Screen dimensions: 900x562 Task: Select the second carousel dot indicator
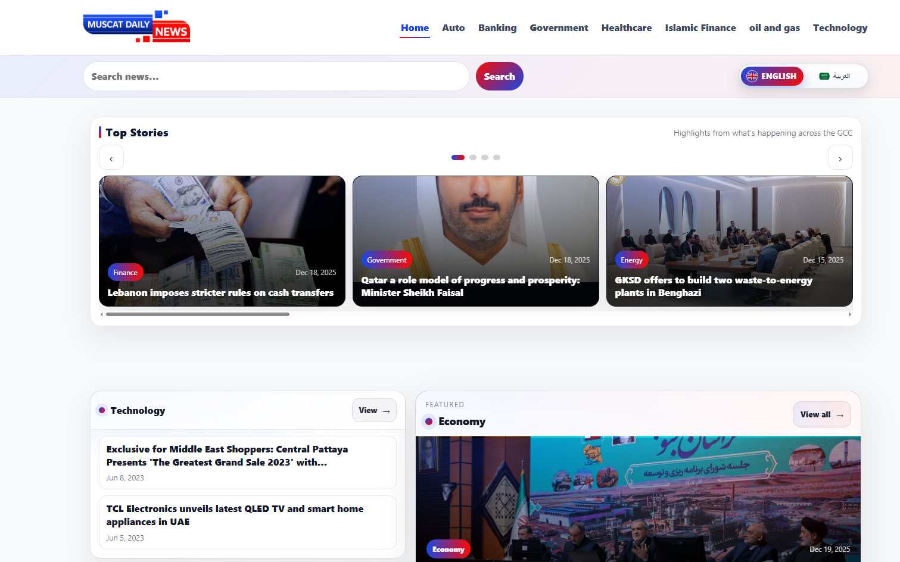click(473, 158)
